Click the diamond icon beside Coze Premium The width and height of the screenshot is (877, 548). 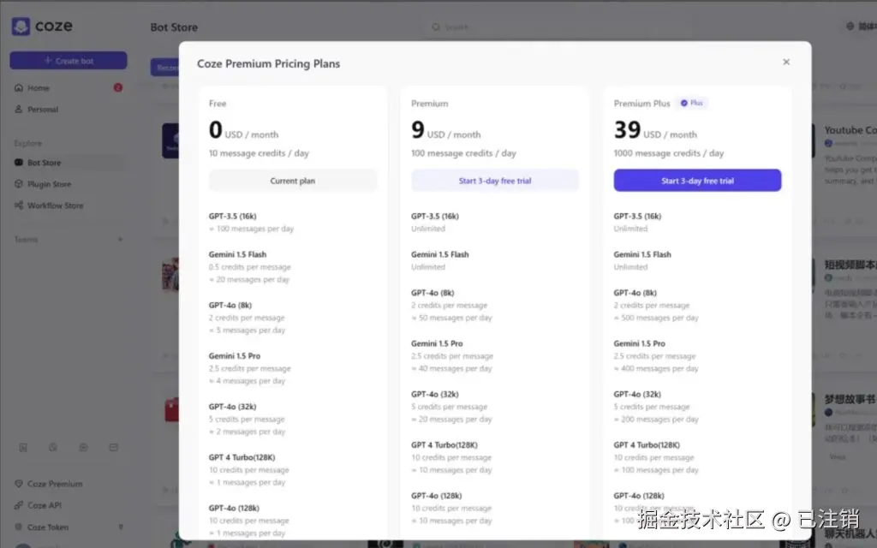tap(19, 484)
